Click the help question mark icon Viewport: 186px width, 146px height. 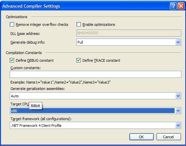[x=173, y=6]
